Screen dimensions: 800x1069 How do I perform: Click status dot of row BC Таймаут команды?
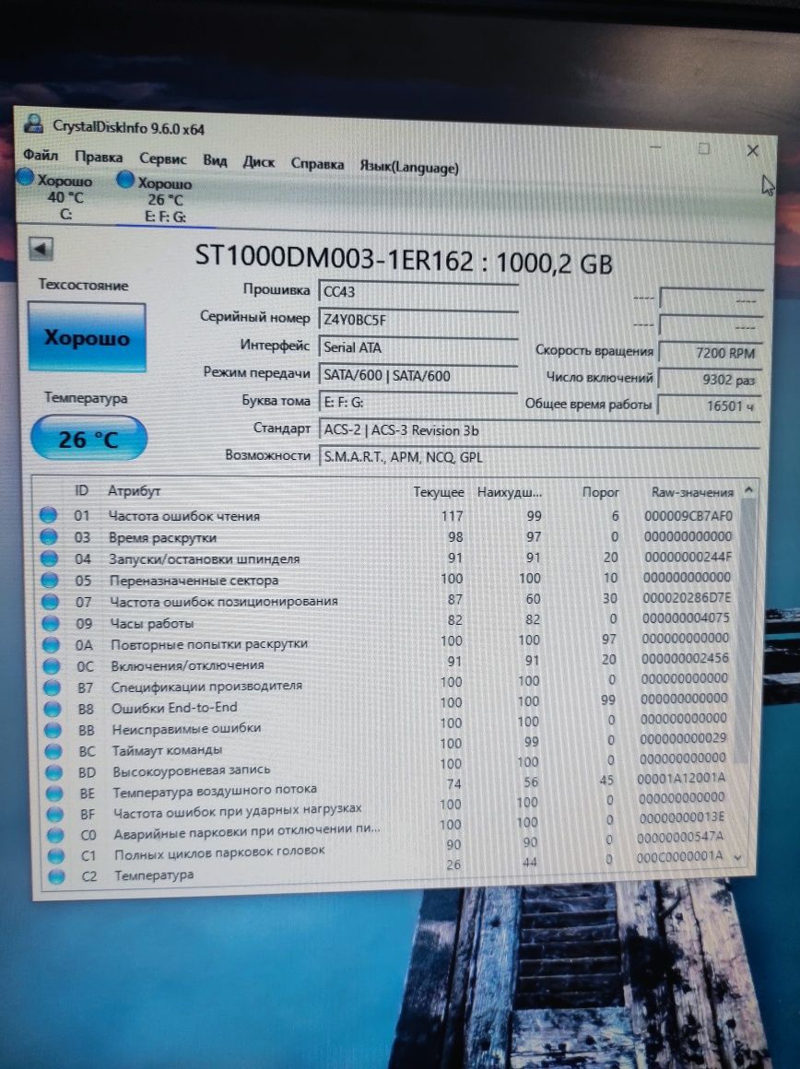(x=53, y=751)
